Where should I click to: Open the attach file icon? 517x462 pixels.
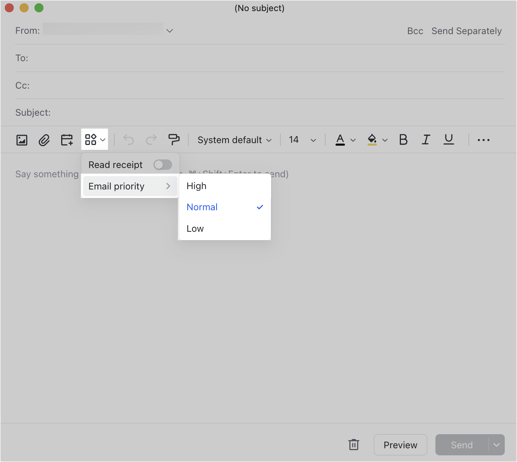pyautogui.click(x=44, y=139)
